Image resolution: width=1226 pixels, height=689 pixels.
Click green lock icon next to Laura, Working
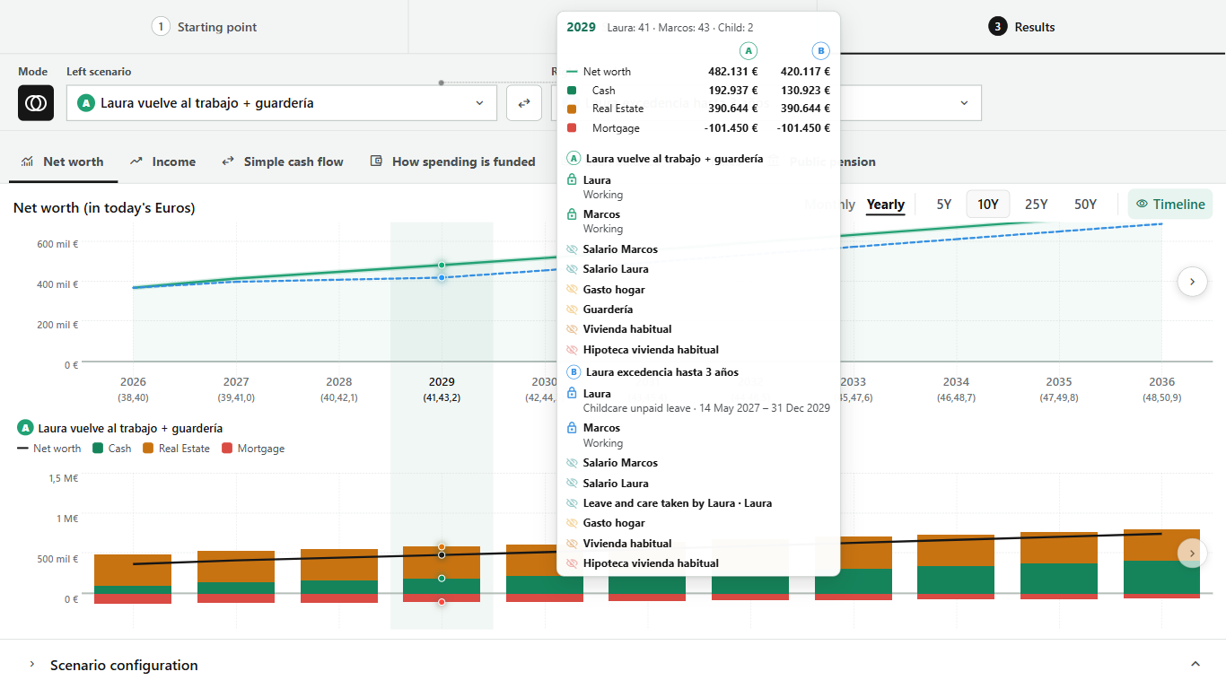tap(573, 180)
